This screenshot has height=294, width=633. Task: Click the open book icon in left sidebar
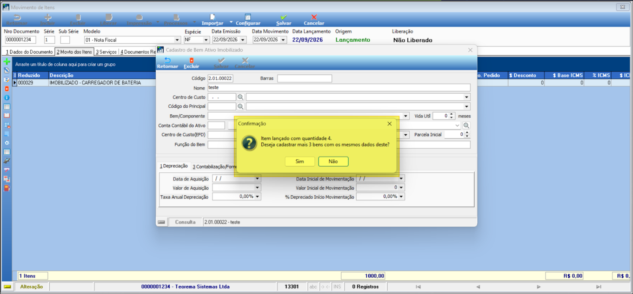(x=7, y=116)
